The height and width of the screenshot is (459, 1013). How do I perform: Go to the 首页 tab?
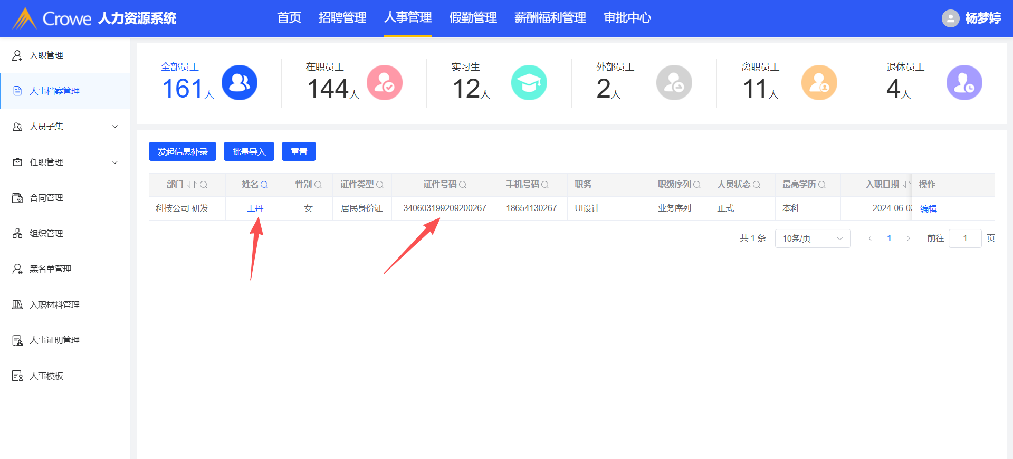tap(289, 18)
